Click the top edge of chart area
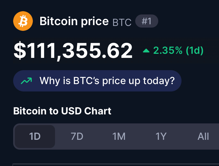219x166 pixels. (x=116, y=164)
